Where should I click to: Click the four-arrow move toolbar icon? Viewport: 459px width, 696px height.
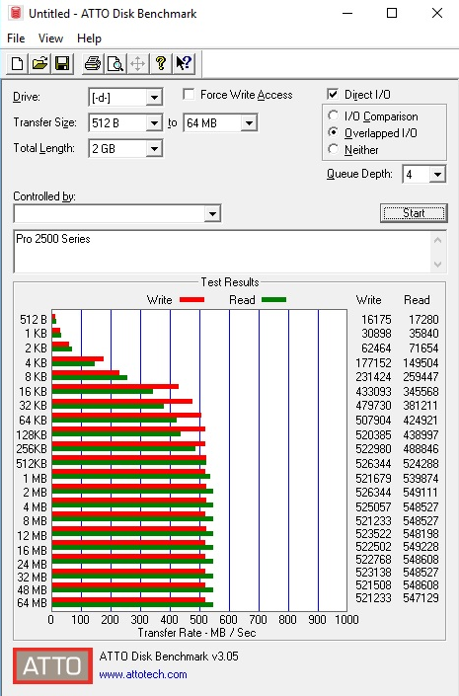[x=138, y=64]
